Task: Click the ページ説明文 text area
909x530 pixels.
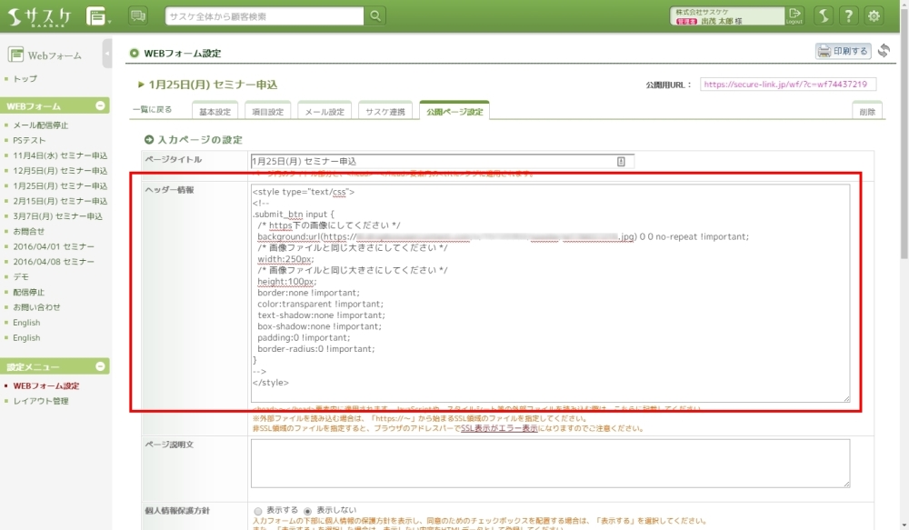Action: coord(550,463)
